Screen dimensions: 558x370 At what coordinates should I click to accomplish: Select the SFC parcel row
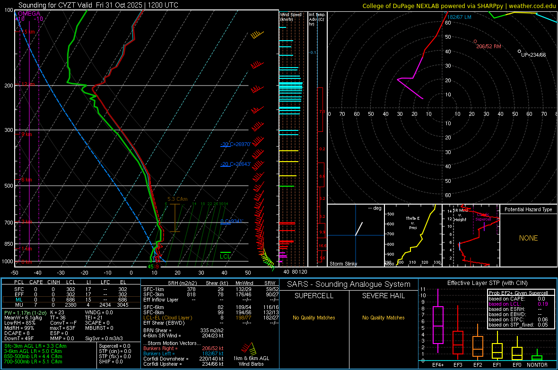click(71, 289)
